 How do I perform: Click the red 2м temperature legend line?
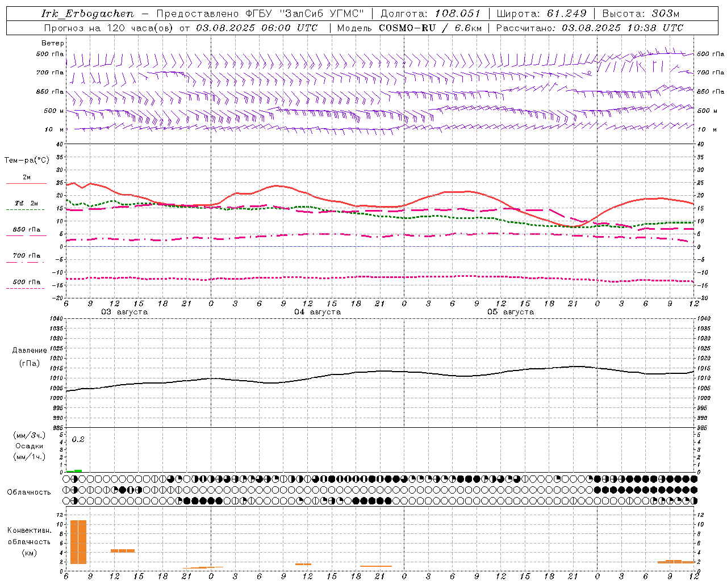click(x=26, y=183)
